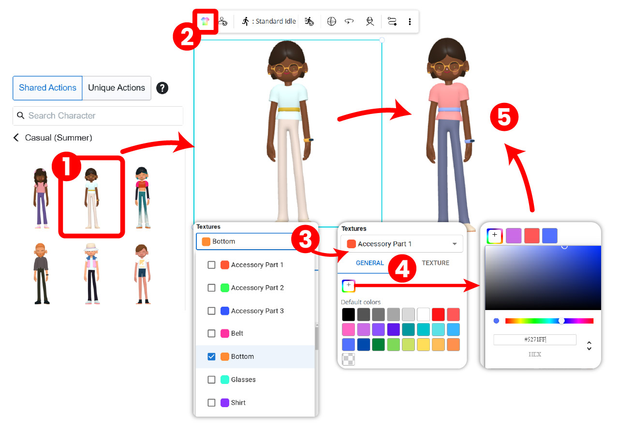Click the character pose icon in the toolbar
The width and height of the screenshot is (619, 425).
[x=369, y=21]
